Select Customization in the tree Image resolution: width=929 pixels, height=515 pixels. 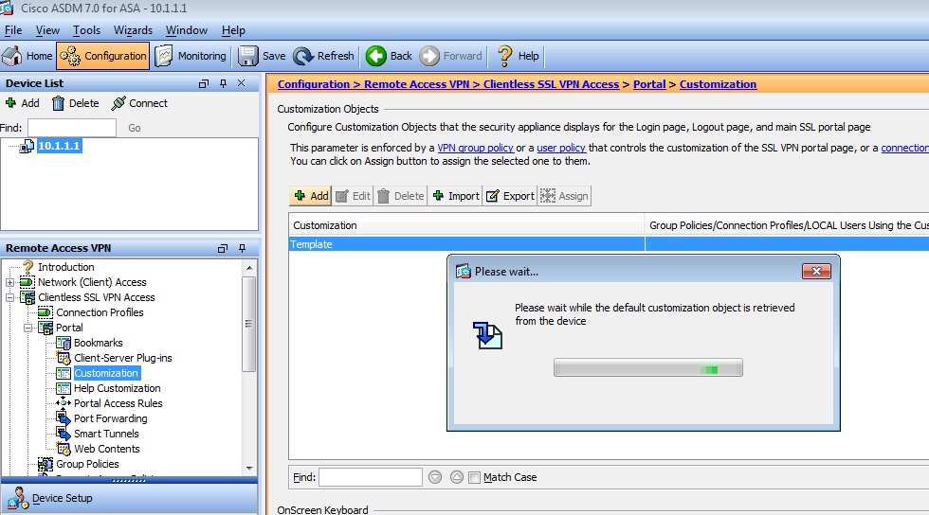tap(106, 373)
